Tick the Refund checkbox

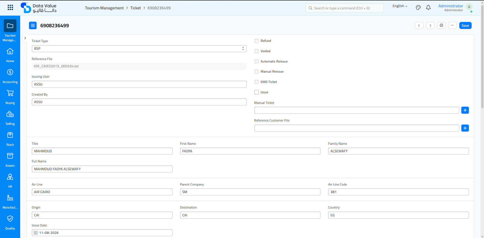coord(257,41)
